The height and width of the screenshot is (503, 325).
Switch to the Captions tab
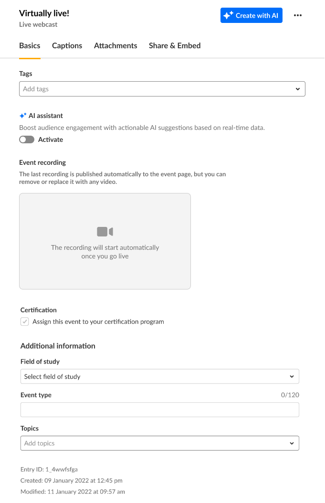coord(67,46)
